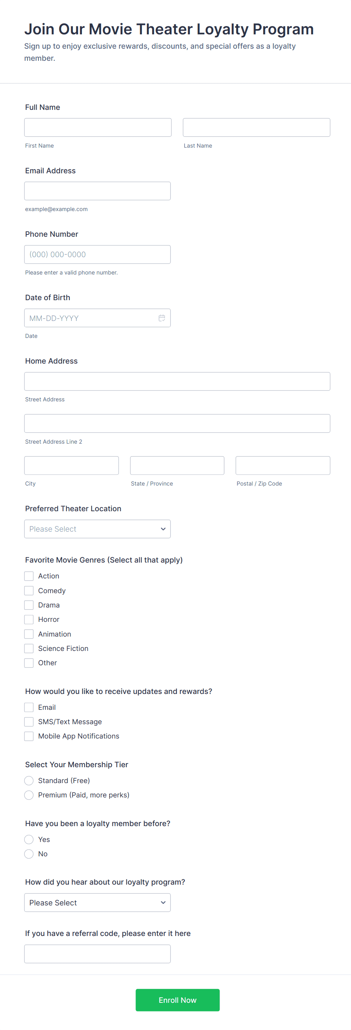This screenshot has width=351, height=1030.
Task: Check the Action genre checkbox
Action: point(29,576)
